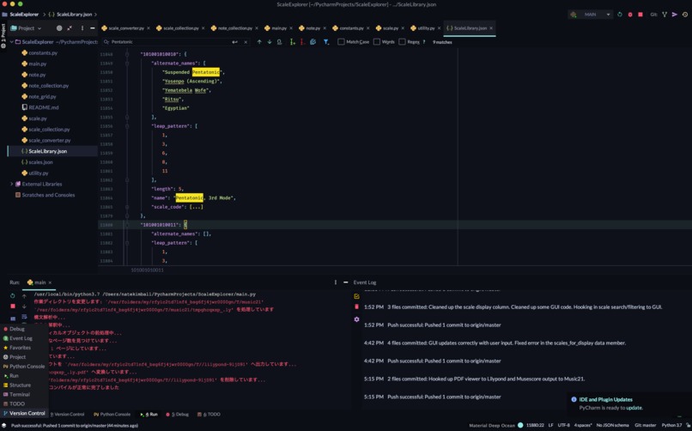The width and height of the screenshot is (692, 431).
Task: Click the select all occurrences icon
Action: point(313,42)
